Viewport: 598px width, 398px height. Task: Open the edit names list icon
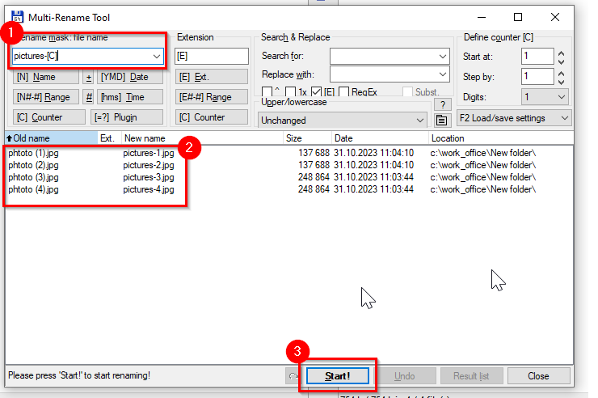click(x=442, y=120)
